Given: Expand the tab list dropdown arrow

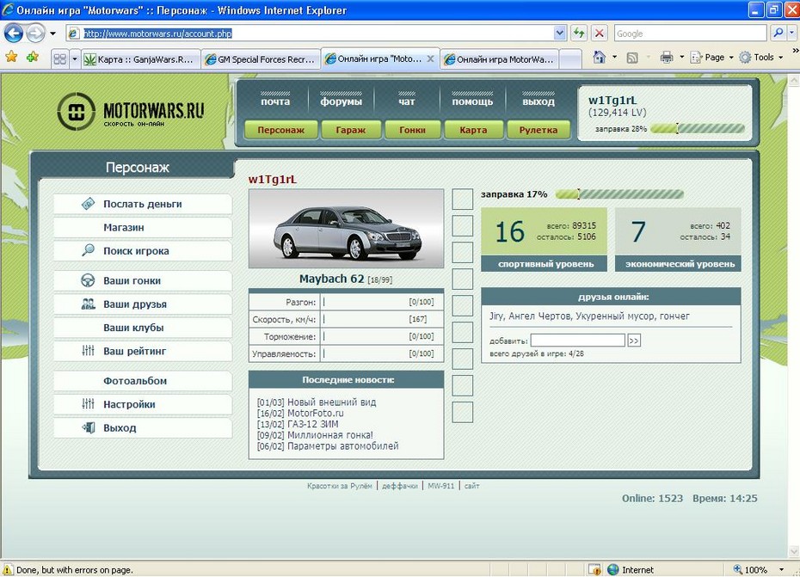Looking at the screenshot, I should 75,59.
